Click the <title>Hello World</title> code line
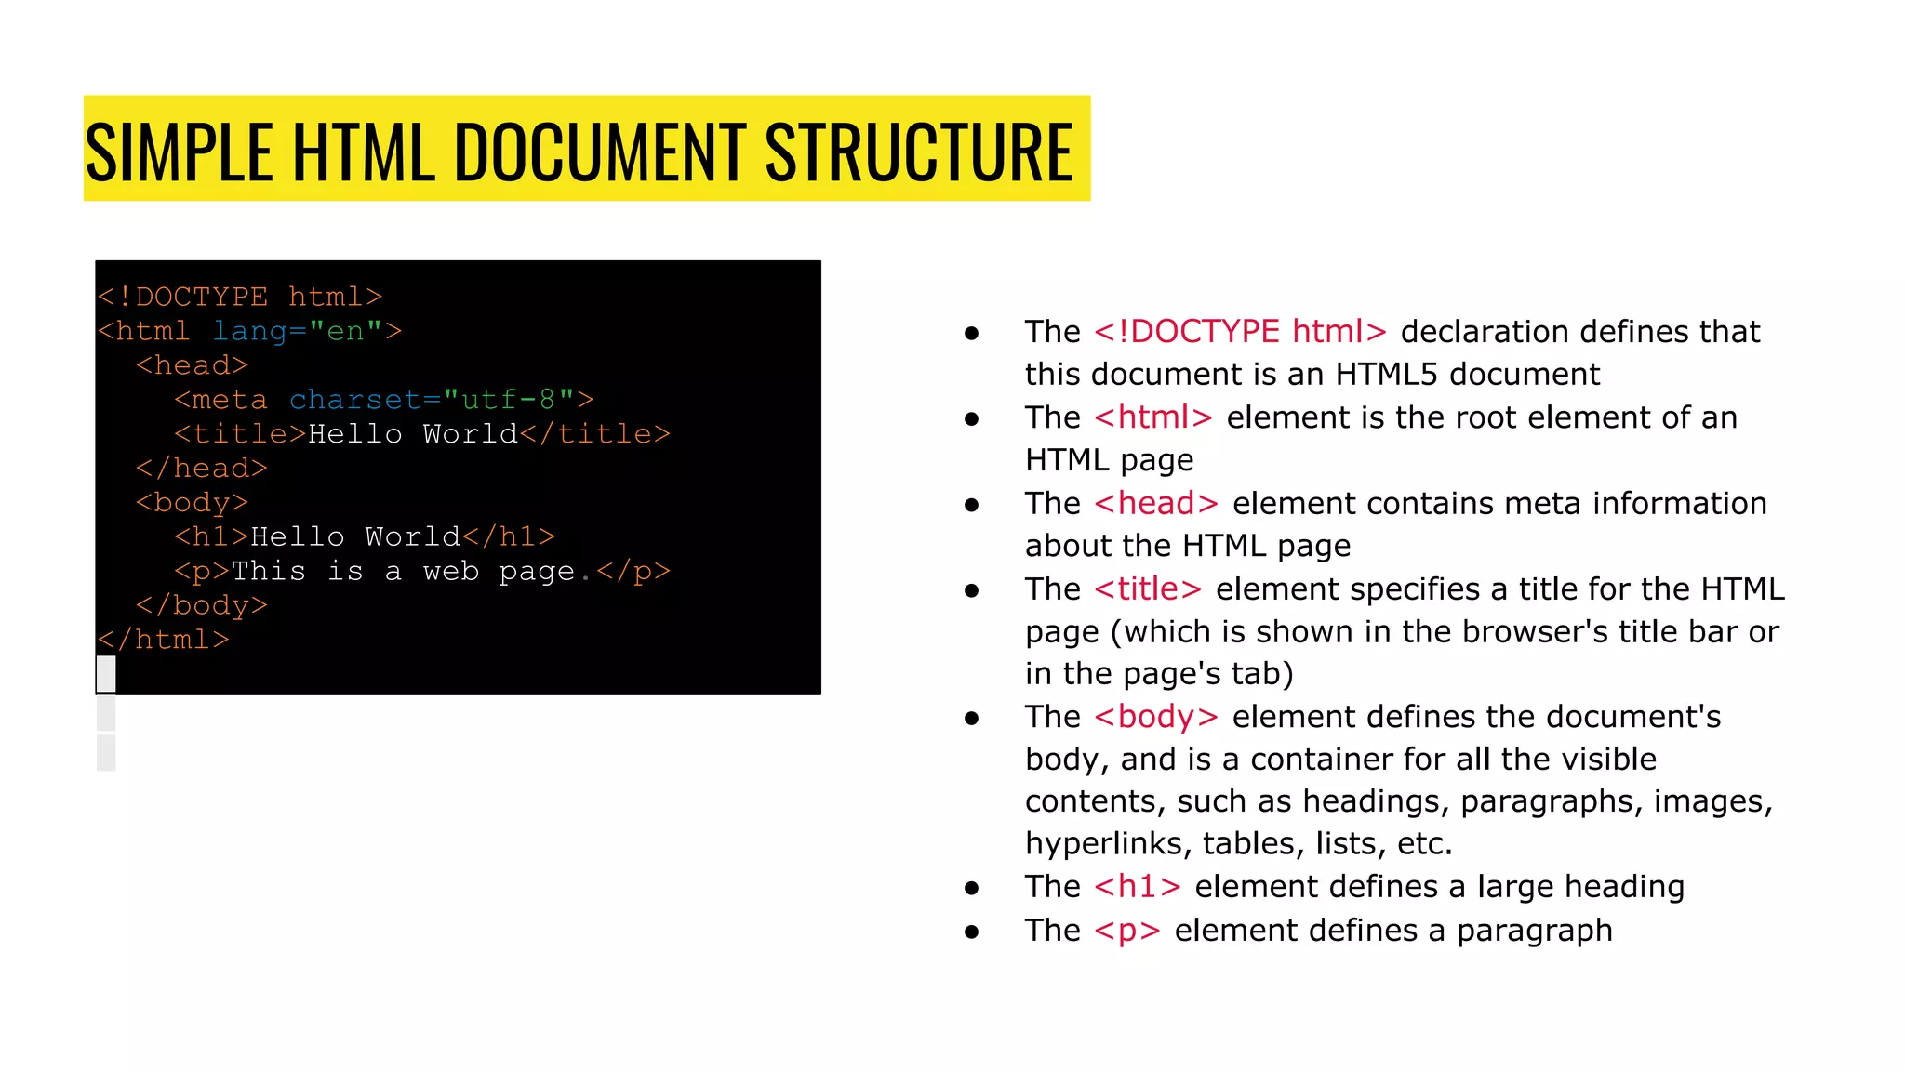 point(421,434)
